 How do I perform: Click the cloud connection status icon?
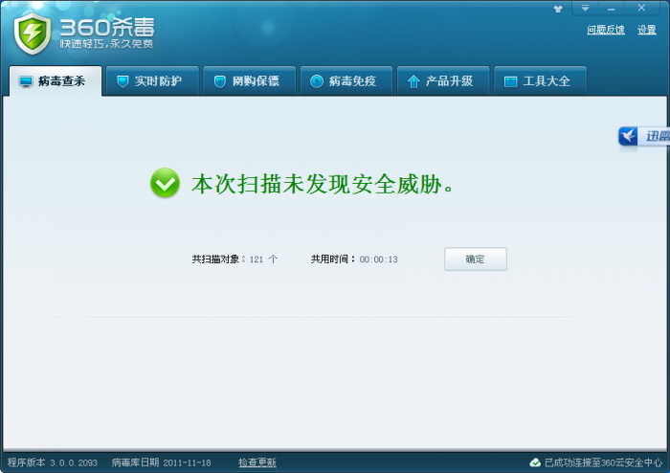[x=535, y=462]
